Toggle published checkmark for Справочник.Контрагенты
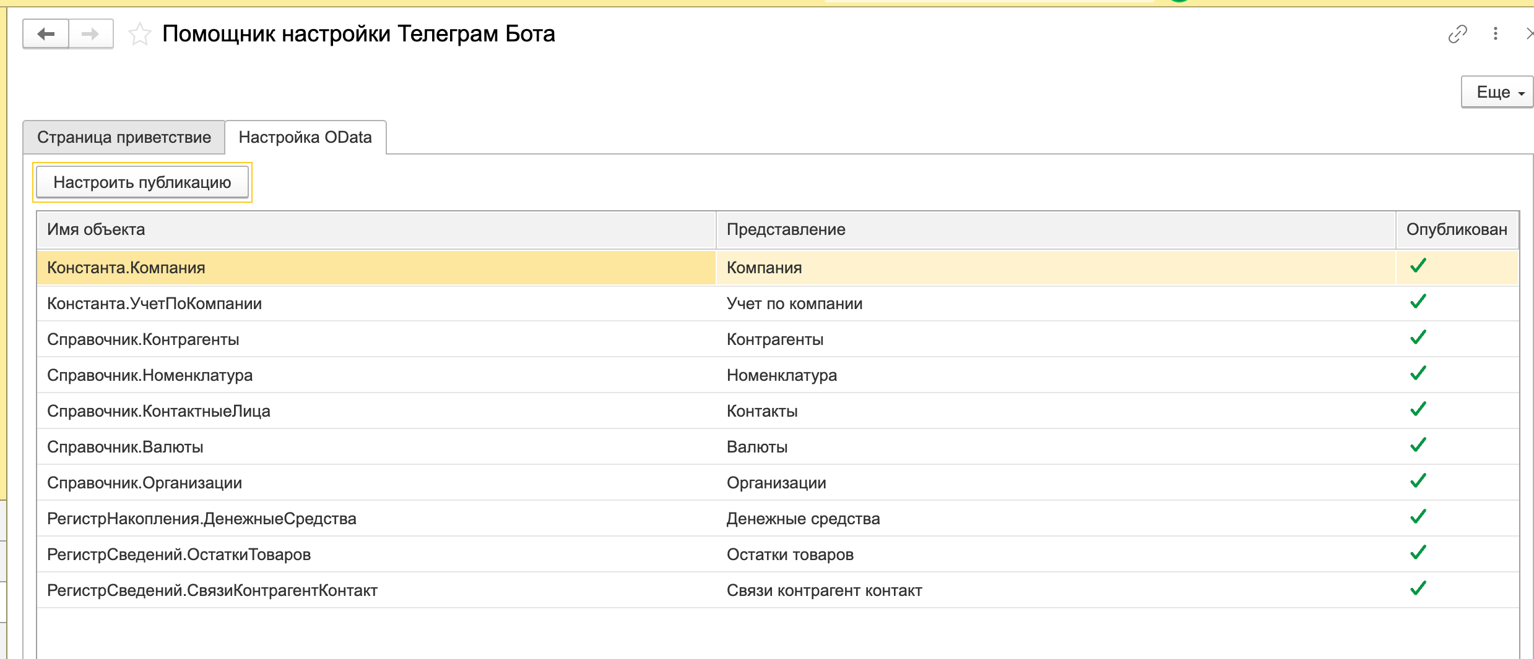The width and height of the screenshot is (1534, 659). 1418,338
